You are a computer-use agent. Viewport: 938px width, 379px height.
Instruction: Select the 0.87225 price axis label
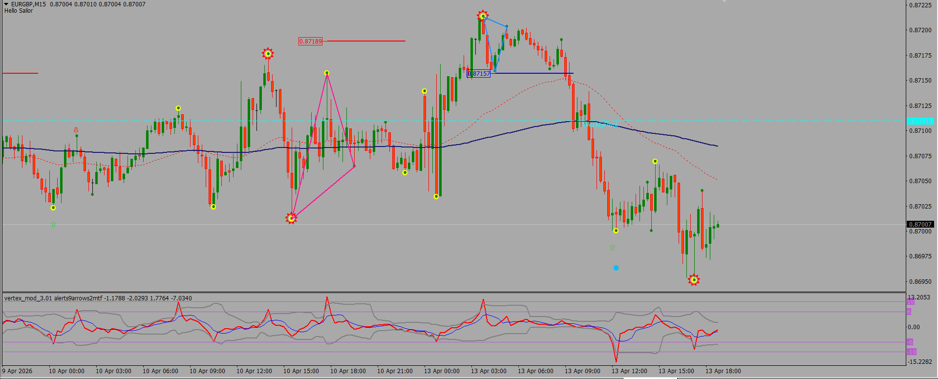920,5
